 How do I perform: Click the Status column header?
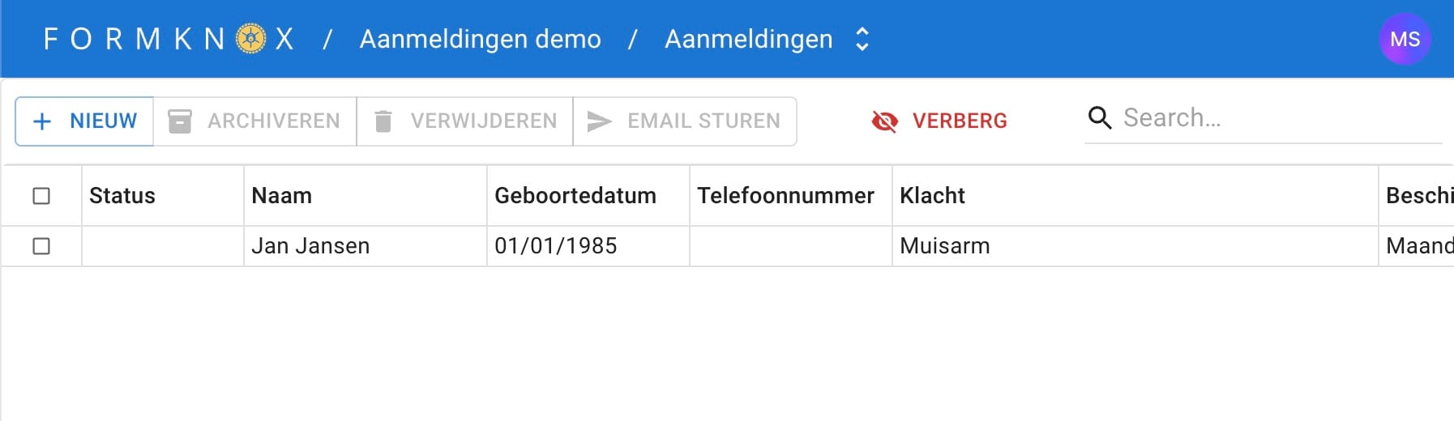click(122, 196)
